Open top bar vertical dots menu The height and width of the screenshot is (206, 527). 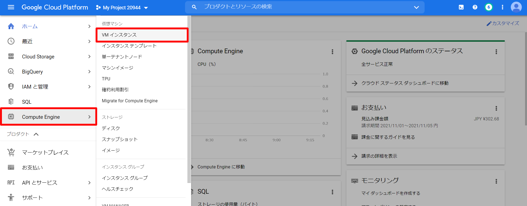[x=502, y=7]
